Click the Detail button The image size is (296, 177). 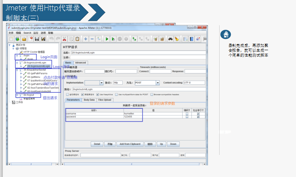point(97,144)
